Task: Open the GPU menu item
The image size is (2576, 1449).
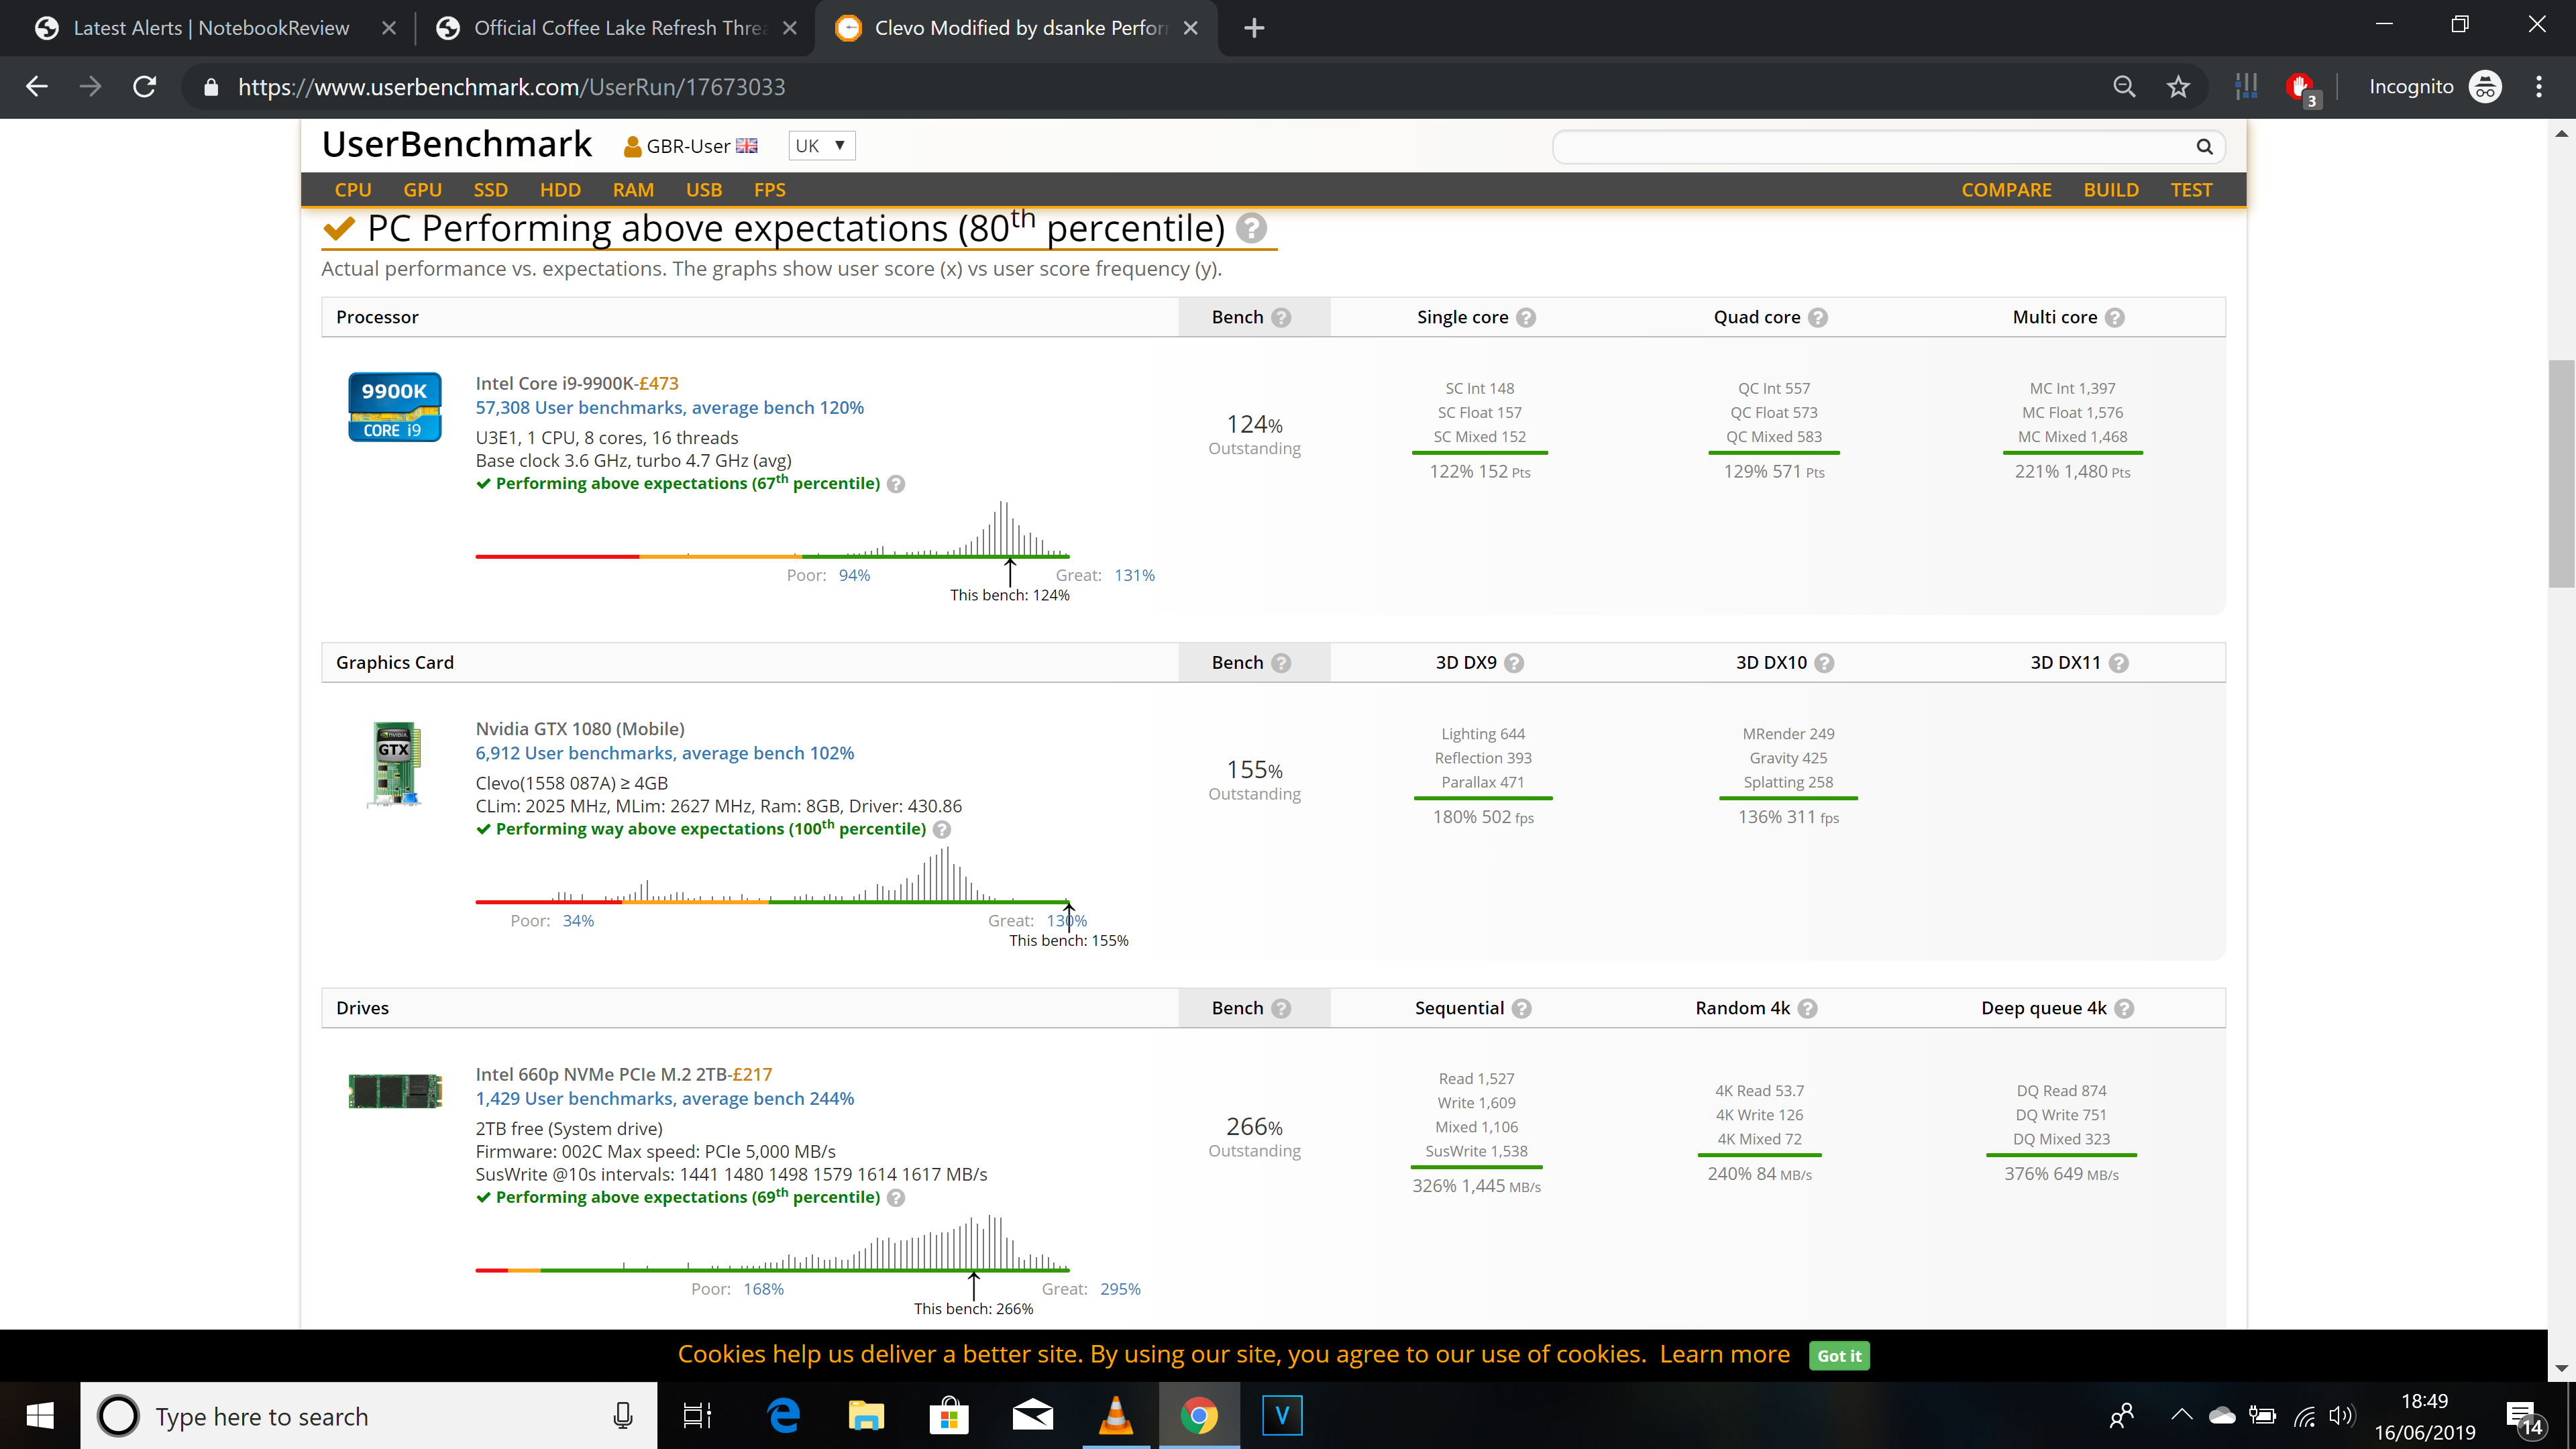Action: 422,190
